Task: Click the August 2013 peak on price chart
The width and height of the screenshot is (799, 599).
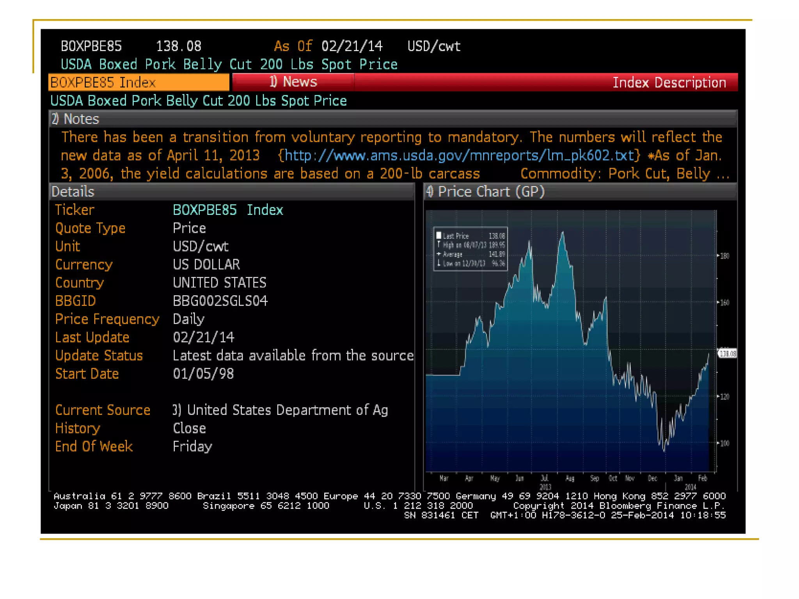Action: point(562,233)
